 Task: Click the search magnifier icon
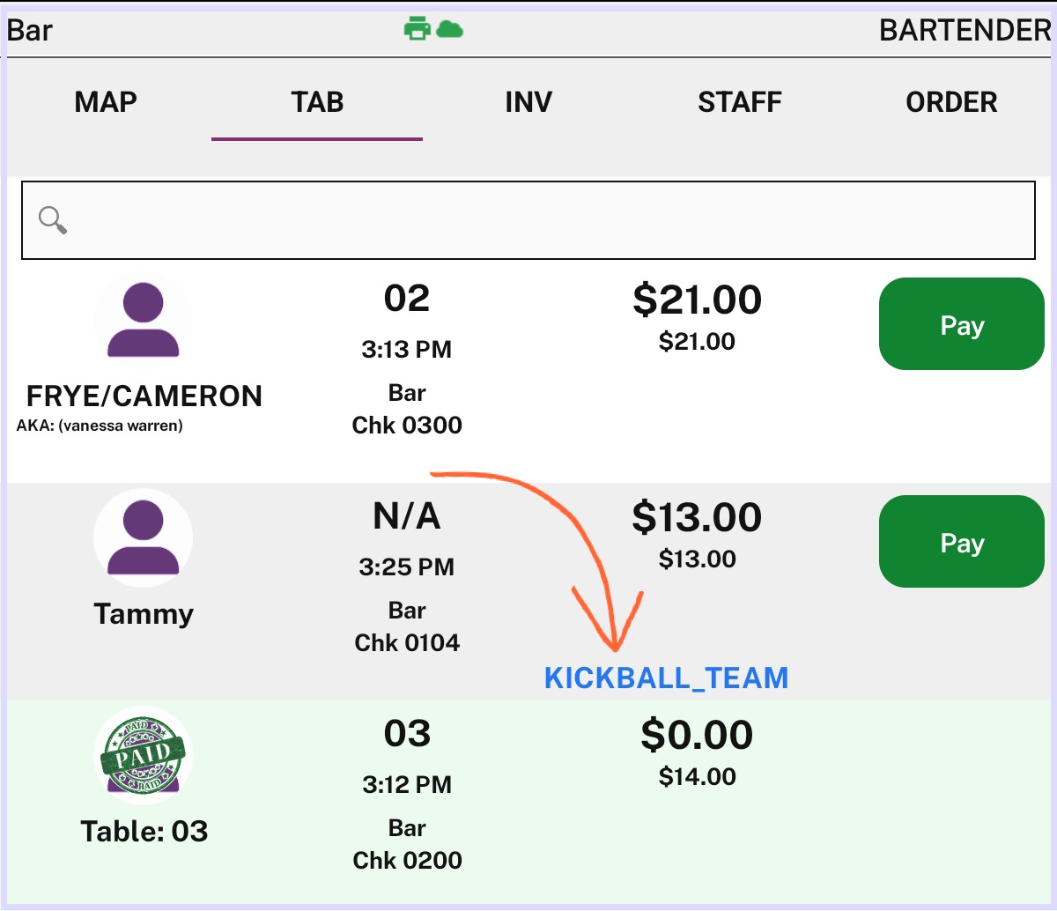coord(53,220)
